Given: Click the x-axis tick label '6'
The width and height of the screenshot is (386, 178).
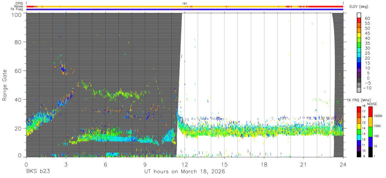Looking at the screenshot, I should pos(105,164).
